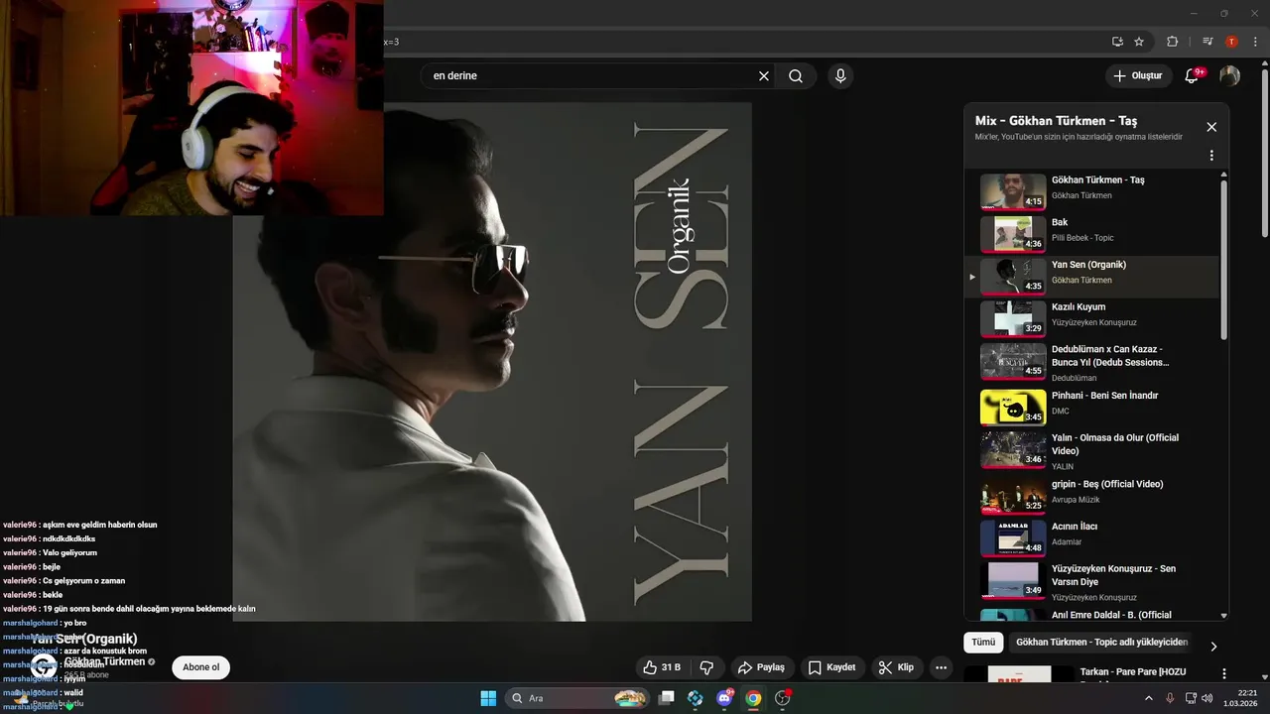Click the search magnifier button
Image resolution: width=1270 pixels, height=714 pixels.
pyautogui.click(x=796, y=76)
